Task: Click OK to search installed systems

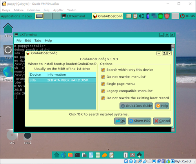Action: click(x=120, y=121)
